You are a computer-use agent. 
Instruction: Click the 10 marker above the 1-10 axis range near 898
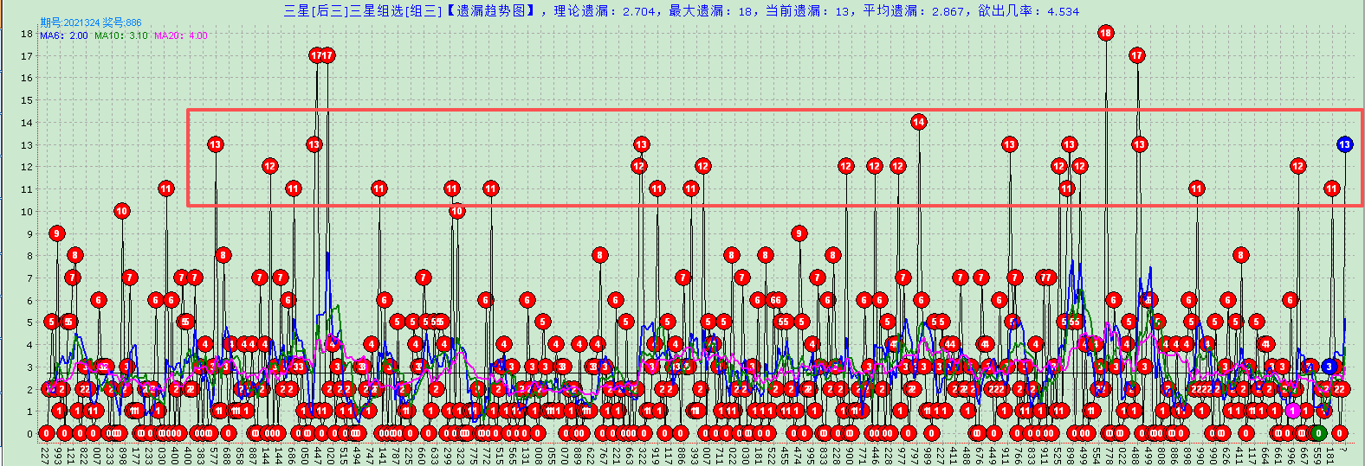pyautogui.click(x=121, y=211)
